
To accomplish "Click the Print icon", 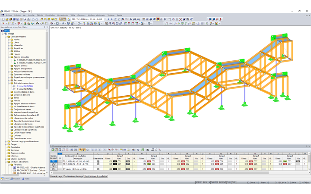I will 25,19.
